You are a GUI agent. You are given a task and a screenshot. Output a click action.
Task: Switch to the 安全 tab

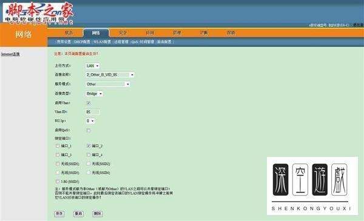123,33
